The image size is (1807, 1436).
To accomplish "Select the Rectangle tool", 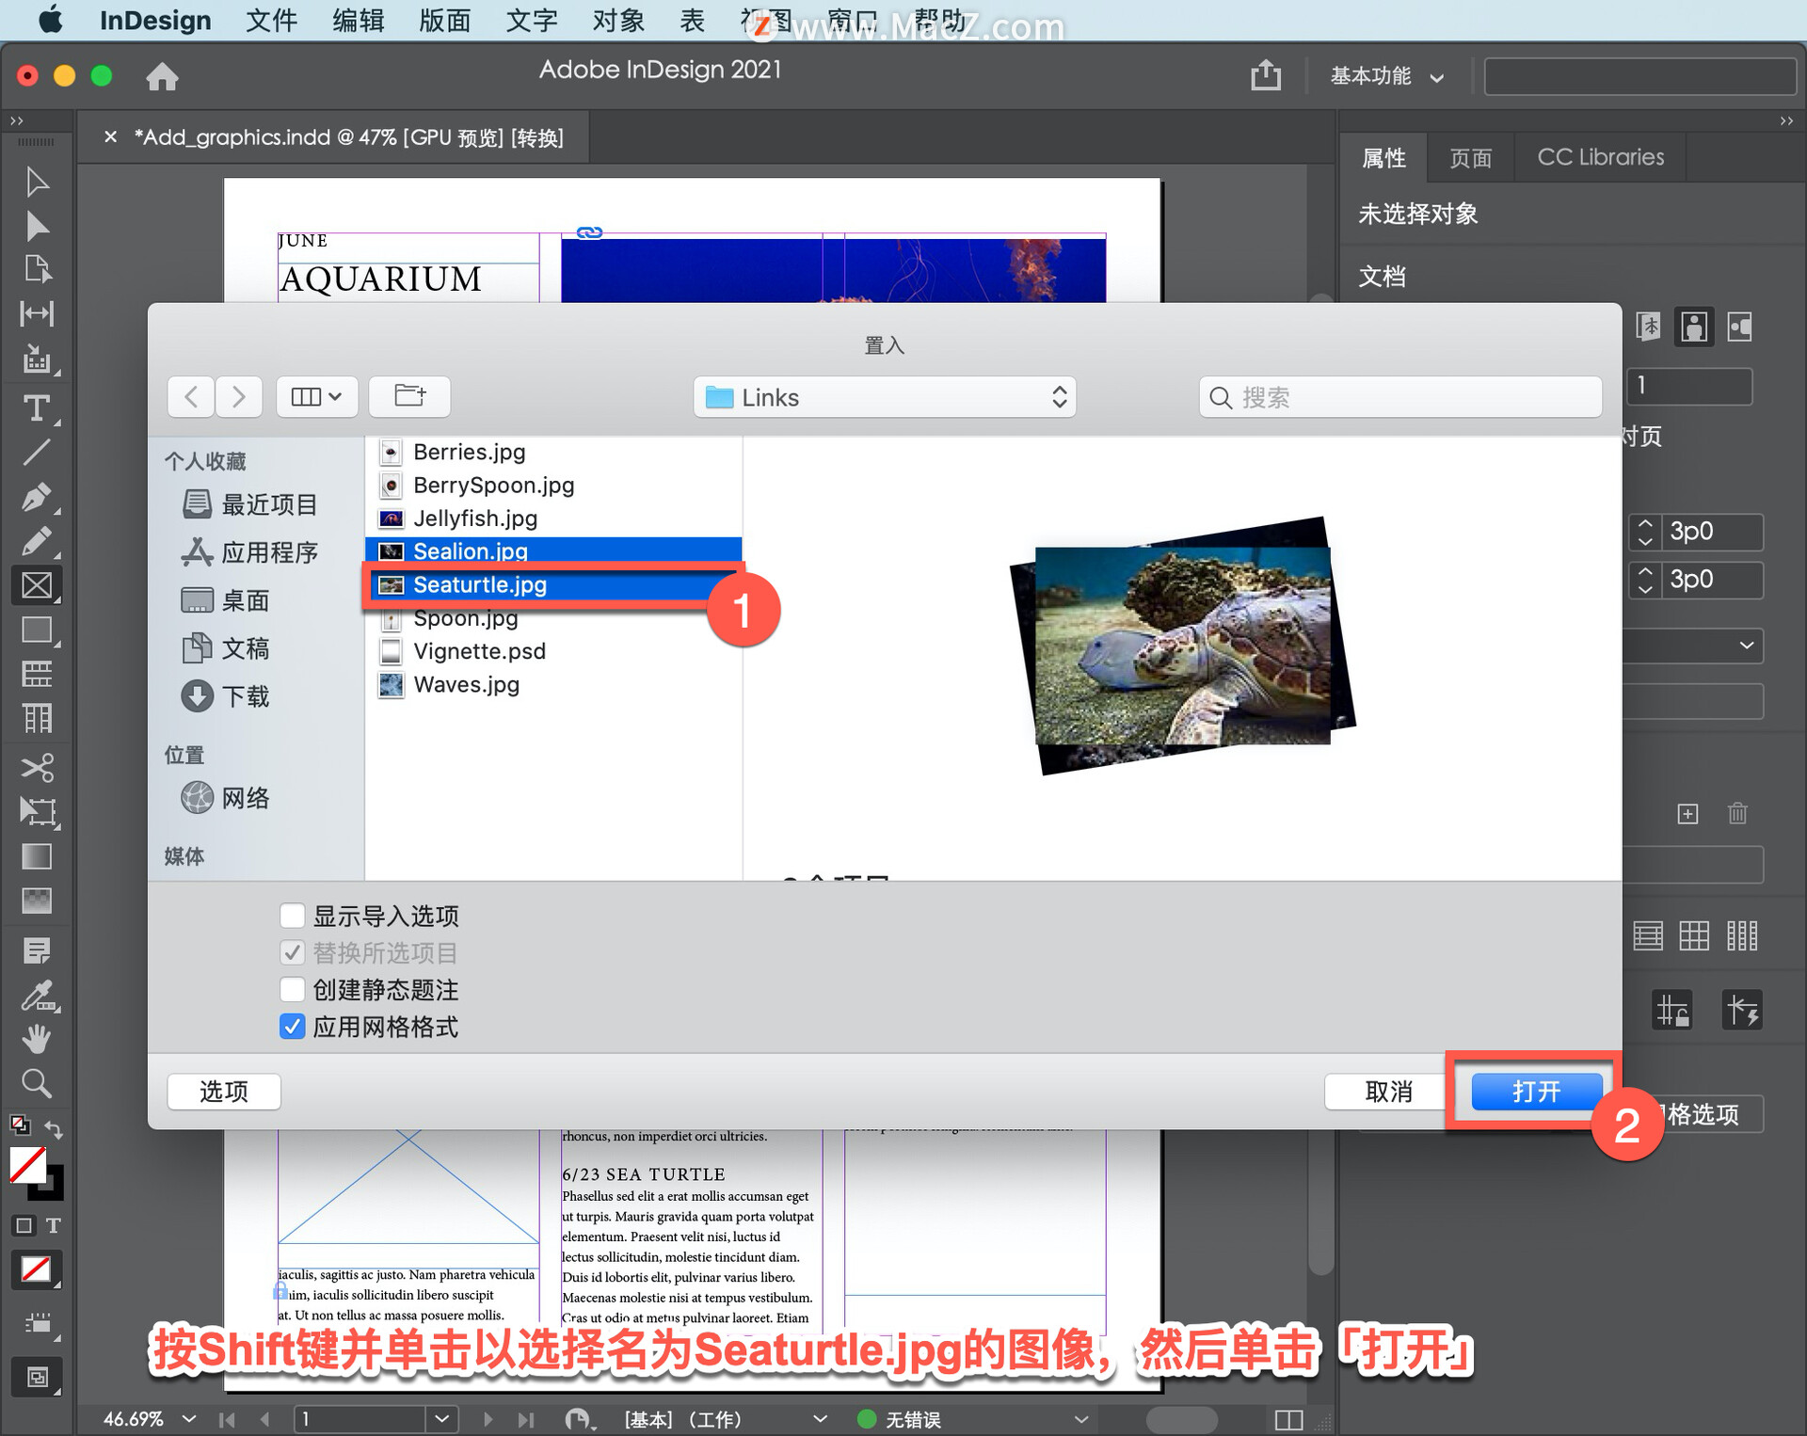I will point(37,630).
